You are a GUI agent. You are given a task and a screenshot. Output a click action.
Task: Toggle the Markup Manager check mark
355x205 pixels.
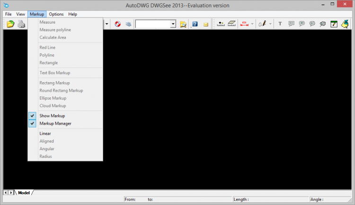[x=32, y=123]
